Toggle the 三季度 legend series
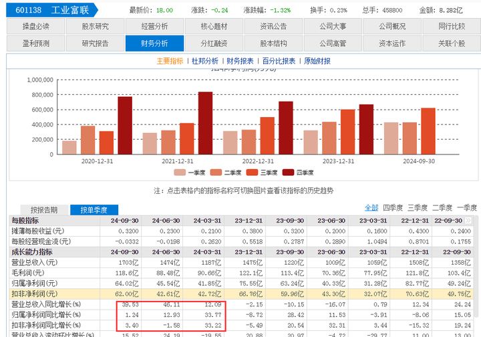481x337 pixels. tap(262, 173)
